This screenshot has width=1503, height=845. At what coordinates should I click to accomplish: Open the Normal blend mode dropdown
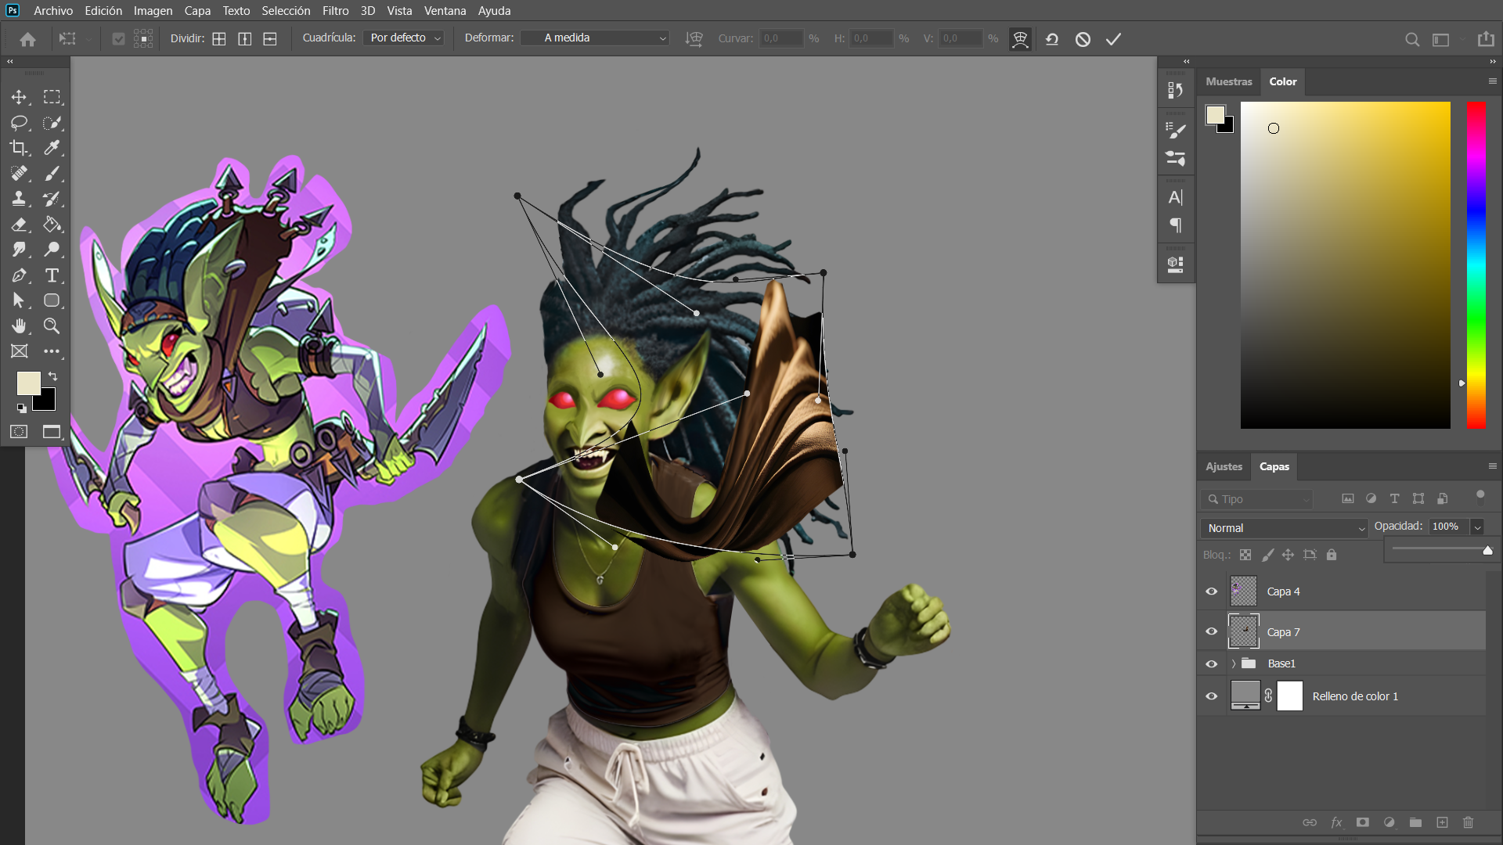(x=1284, y=528)
